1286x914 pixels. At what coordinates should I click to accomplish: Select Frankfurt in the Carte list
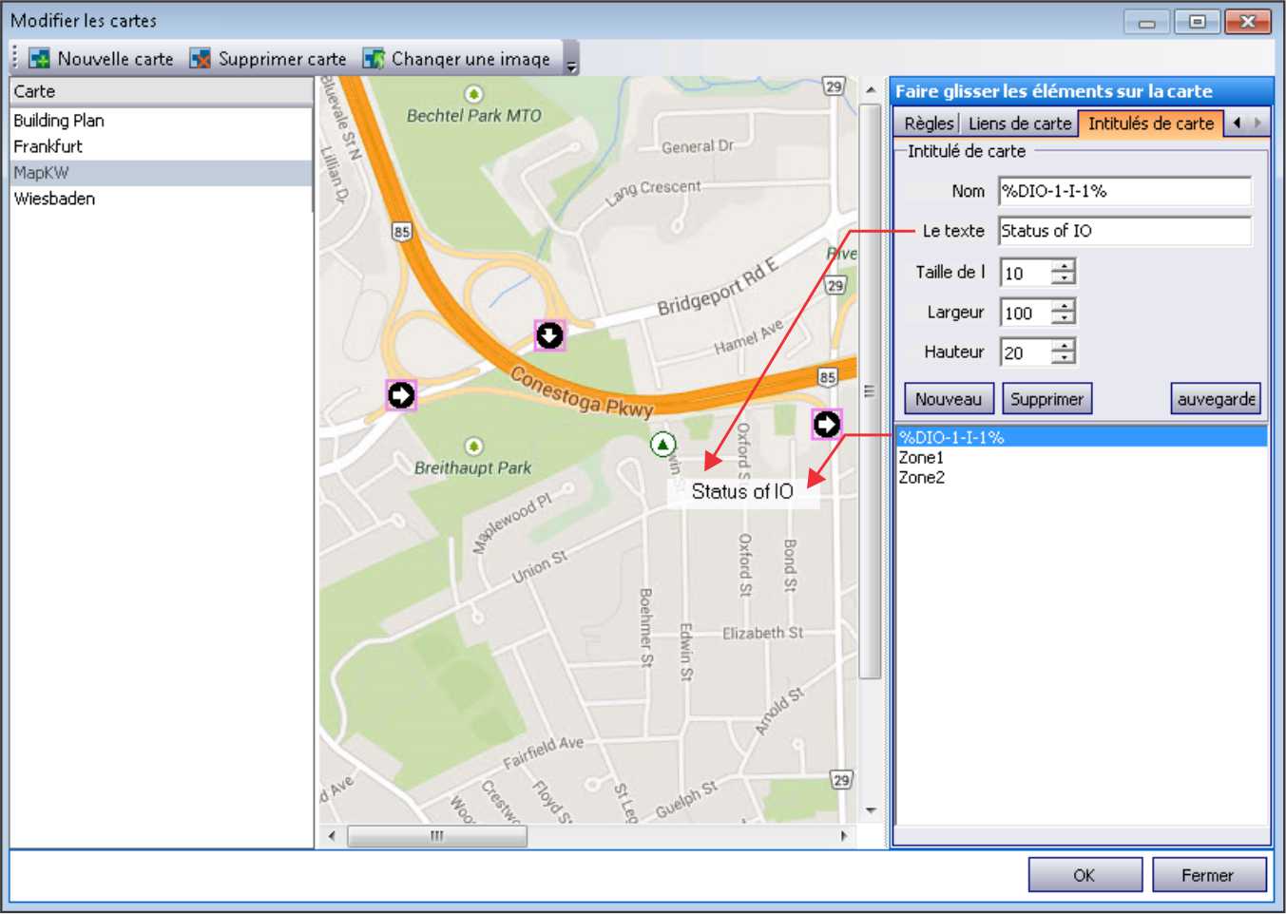click(161, 146)
